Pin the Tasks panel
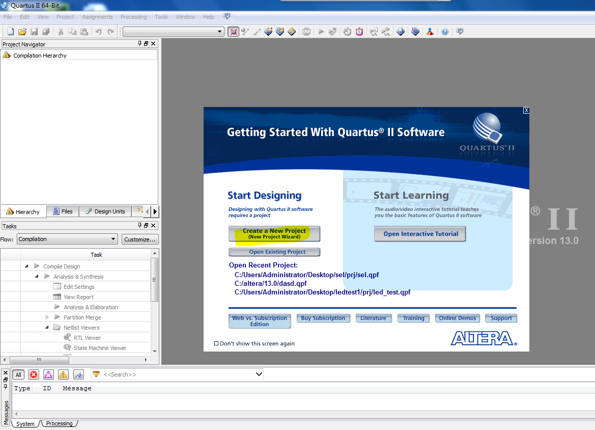The image size is (595, 430). (139, 225)
